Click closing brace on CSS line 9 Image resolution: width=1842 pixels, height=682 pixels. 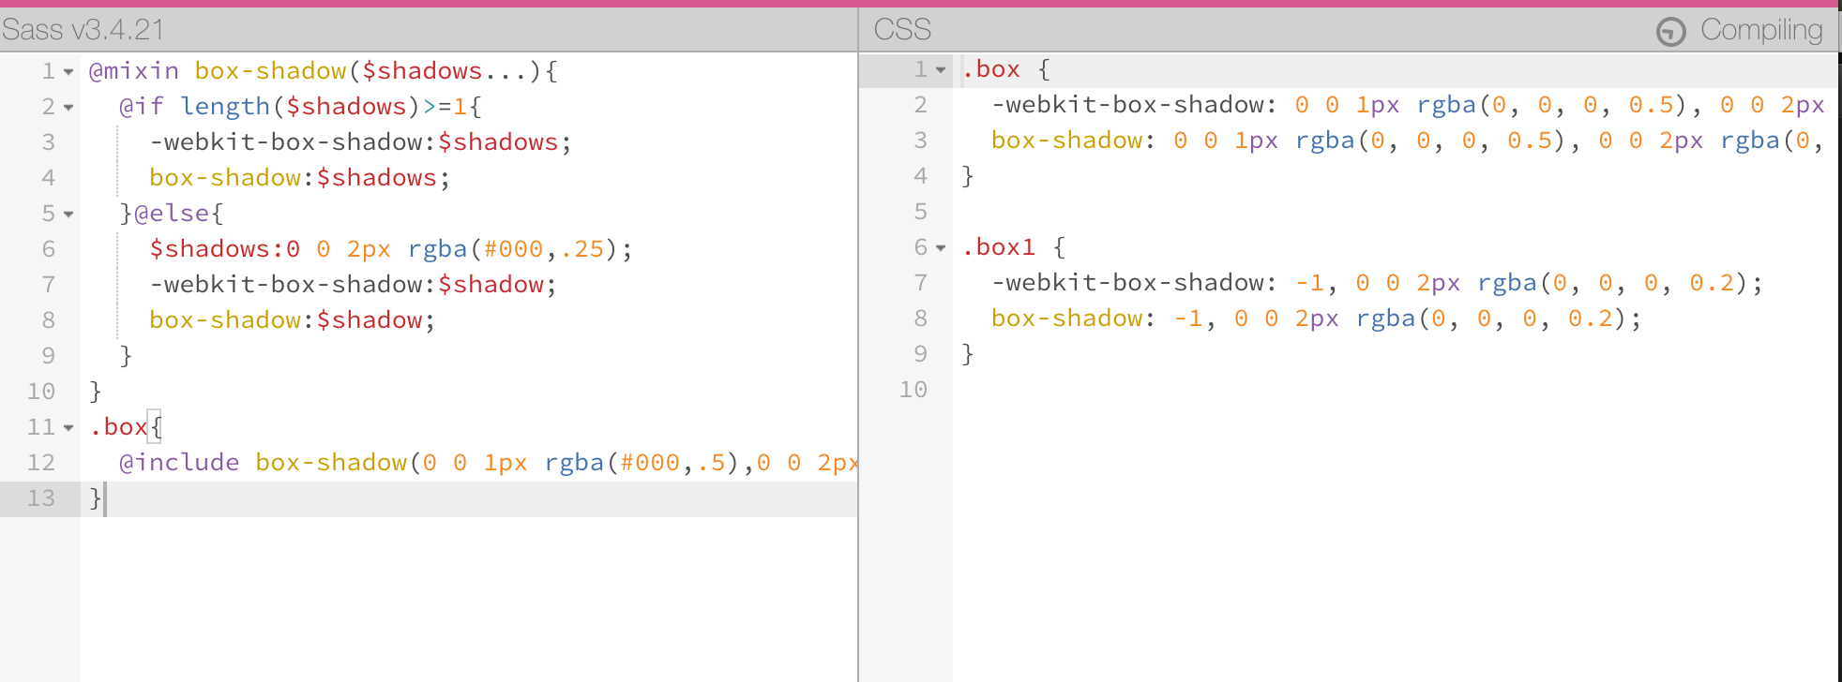pos(968,354)
